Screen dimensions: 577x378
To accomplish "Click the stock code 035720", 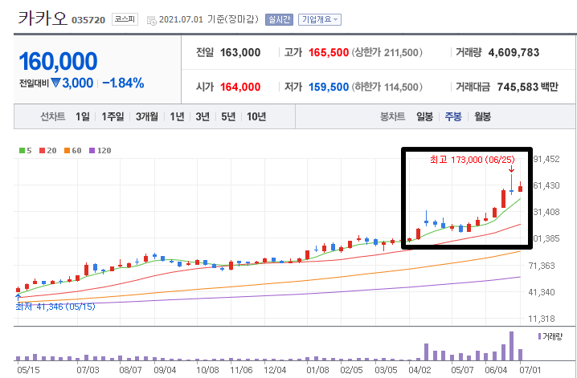I will [88, 20].
